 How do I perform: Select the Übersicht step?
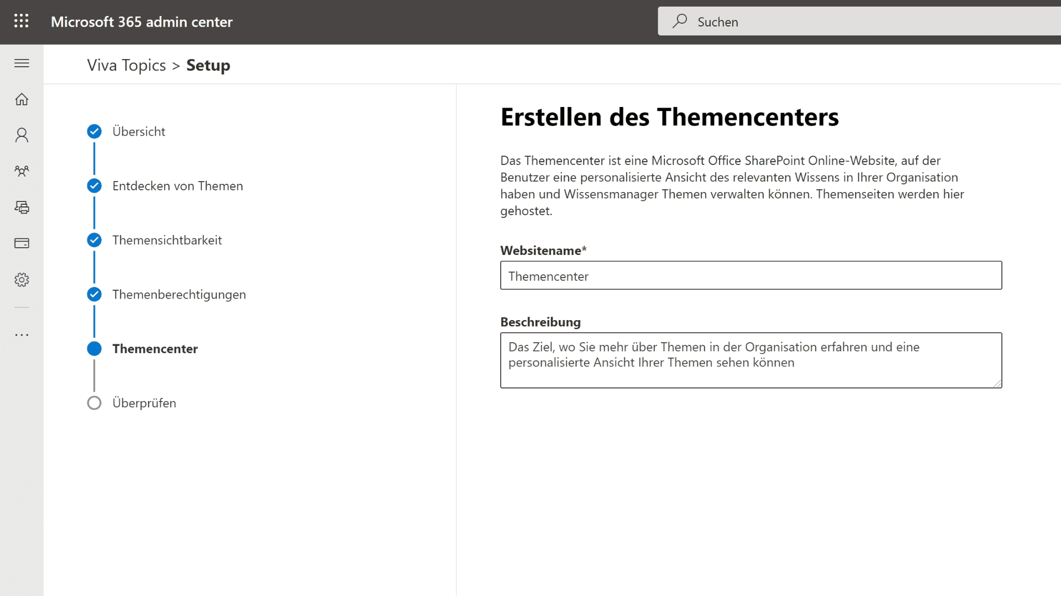tap(139, 131)
